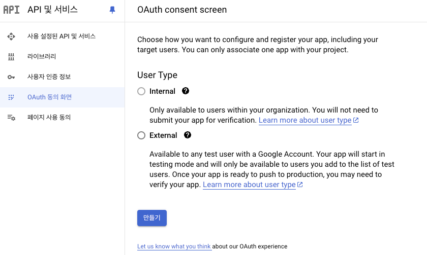Open Learn more link under Internal
This screenshot has width=427, height=255.
pos(305,120)
